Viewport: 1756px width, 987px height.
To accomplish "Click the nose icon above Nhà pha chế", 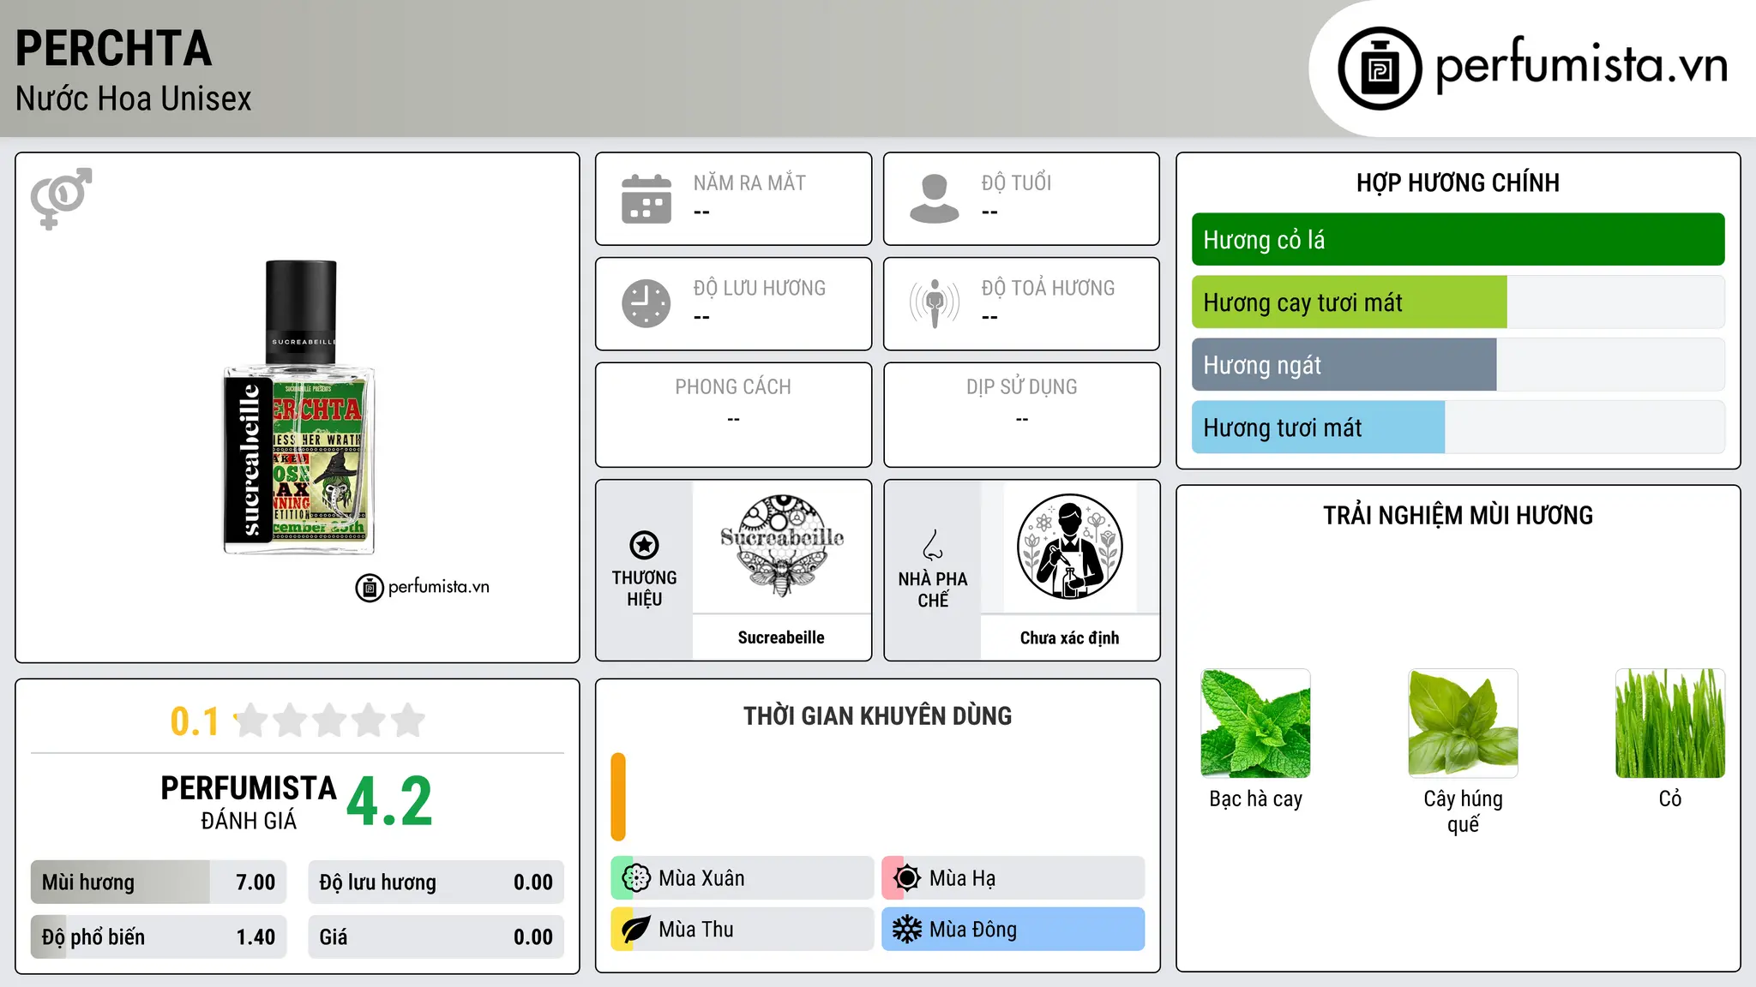I will [x=933, y=545].
